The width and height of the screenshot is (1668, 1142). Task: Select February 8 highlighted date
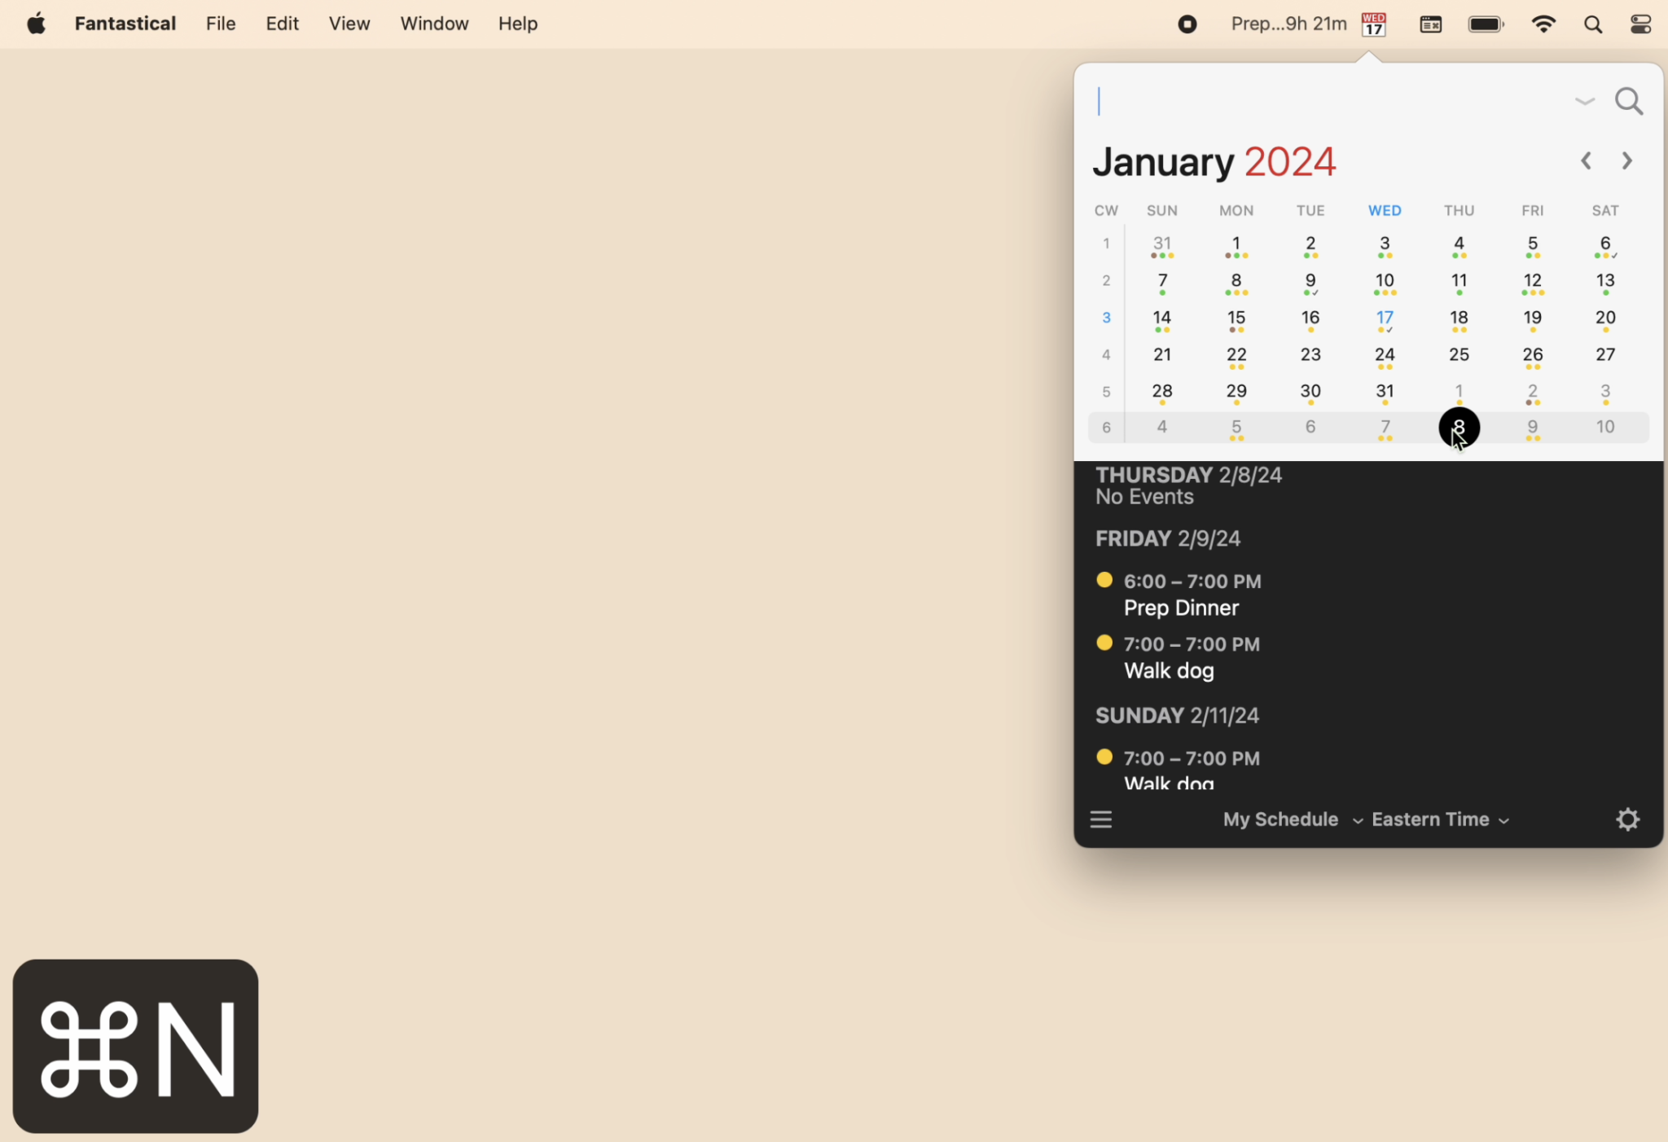point(1459,428)
